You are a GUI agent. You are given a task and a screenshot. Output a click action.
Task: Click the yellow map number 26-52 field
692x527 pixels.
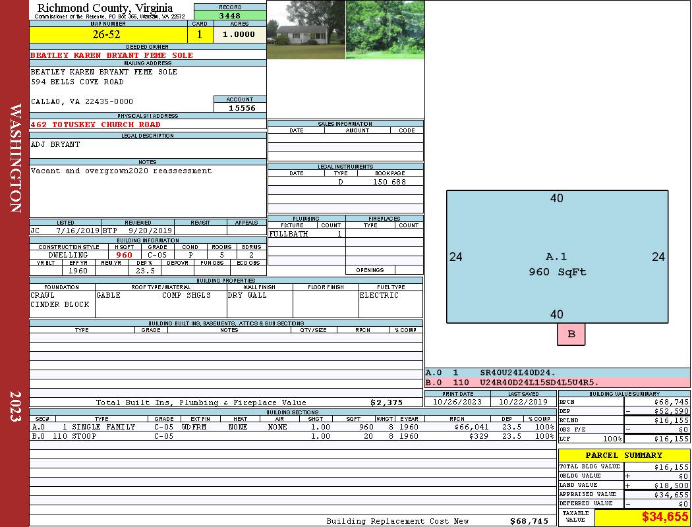click(x=108, y=35)
